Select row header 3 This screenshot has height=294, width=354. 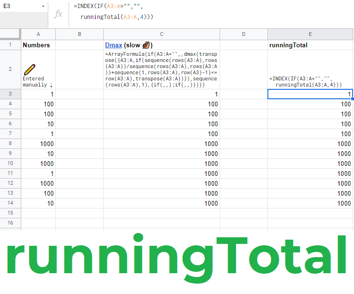tap(10, 94)
